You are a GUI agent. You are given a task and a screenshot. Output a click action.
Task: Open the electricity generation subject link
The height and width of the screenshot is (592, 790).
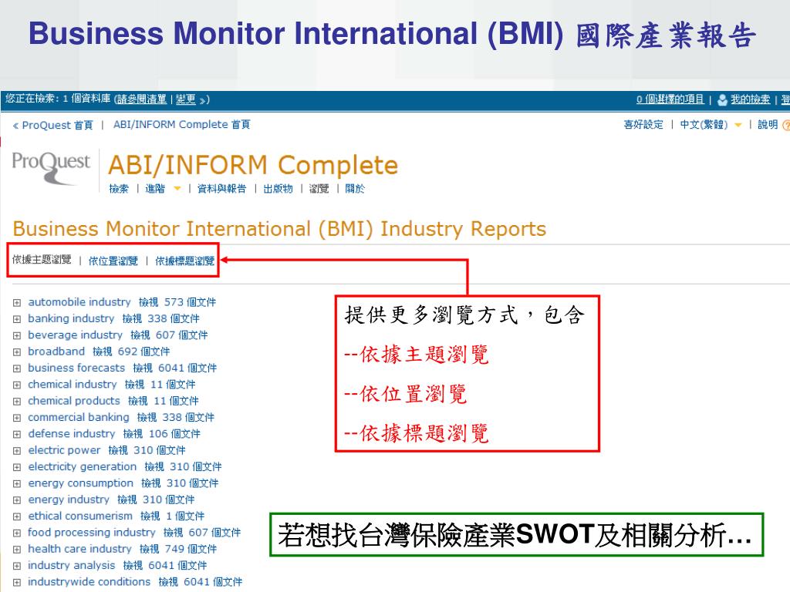[82, 466]
